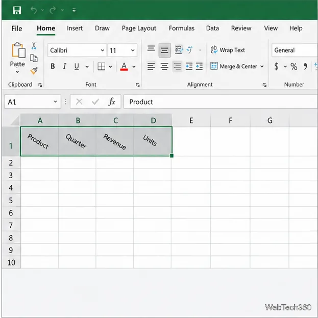Click the Save icon in title bar
318x318 pixels.
[17, 10]
